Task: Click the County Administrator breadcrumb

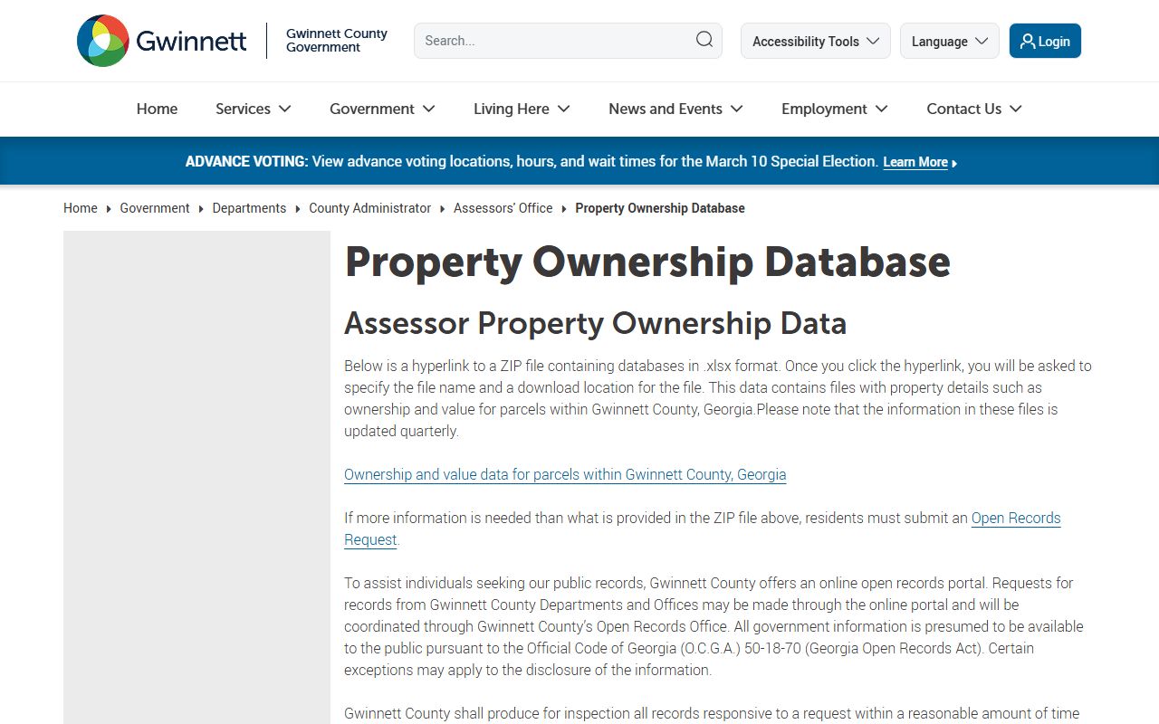Action: coord(370,208)
